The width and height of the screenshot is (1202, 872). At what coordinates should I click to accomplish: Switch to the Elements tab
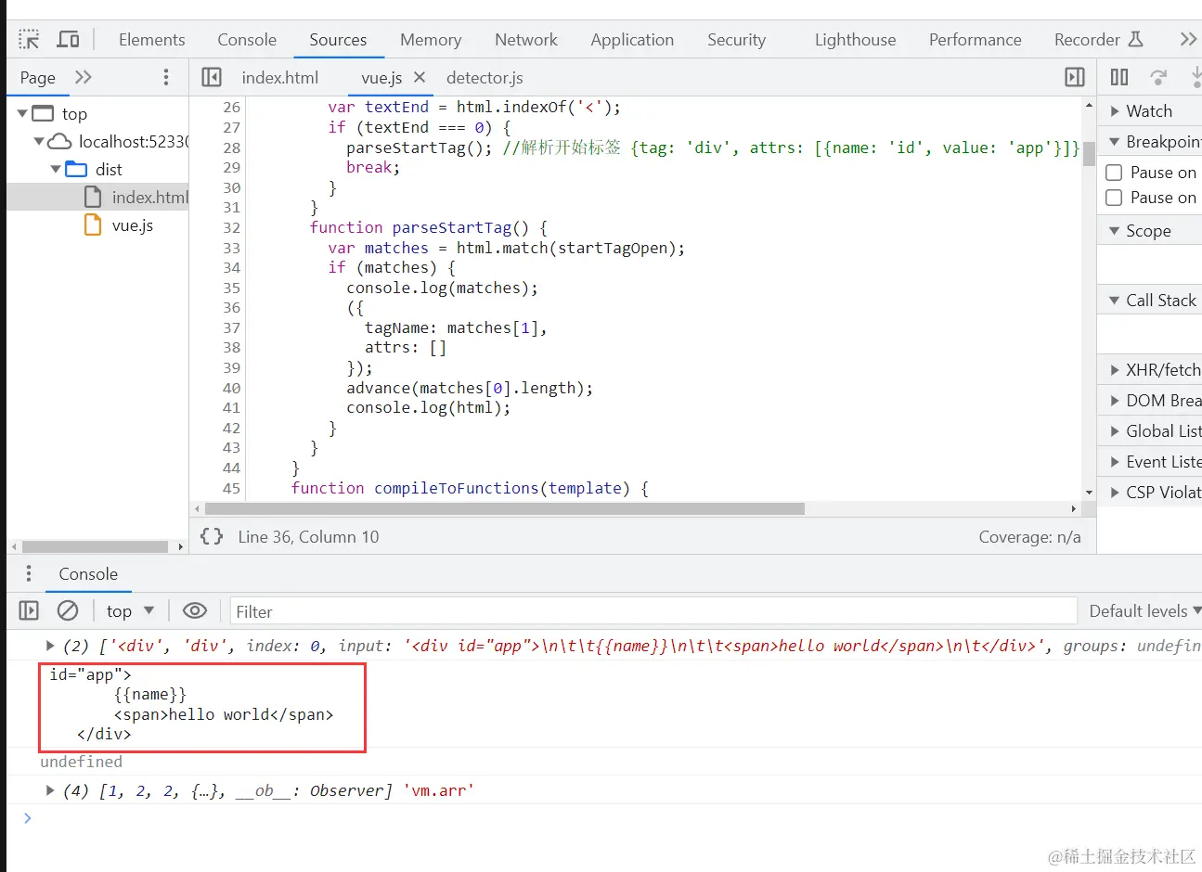[152, 40]
